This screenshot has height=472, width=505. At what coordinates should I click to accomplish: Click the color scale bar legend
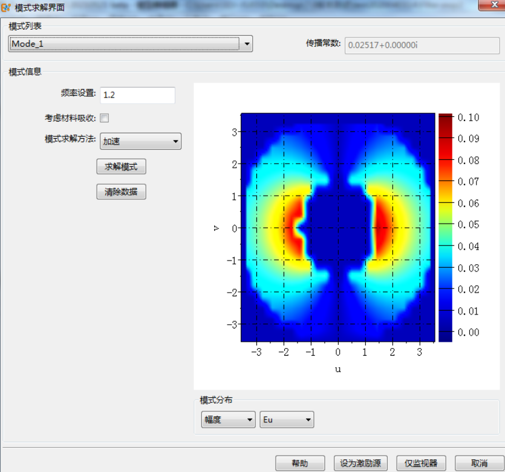pyautogui.click(x=445, y=227)
